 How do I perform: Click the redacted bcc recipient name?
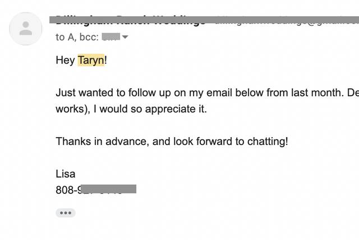coord(111,37)
